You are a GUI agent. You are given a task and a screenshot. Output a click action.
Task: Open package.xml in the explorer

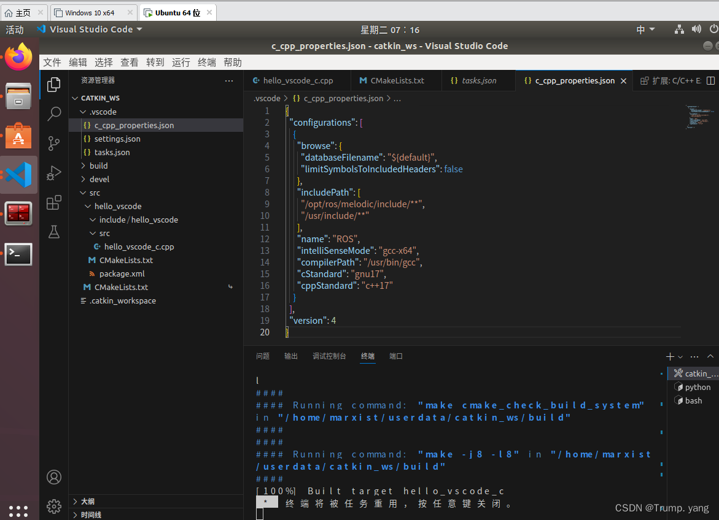point(156,273)
